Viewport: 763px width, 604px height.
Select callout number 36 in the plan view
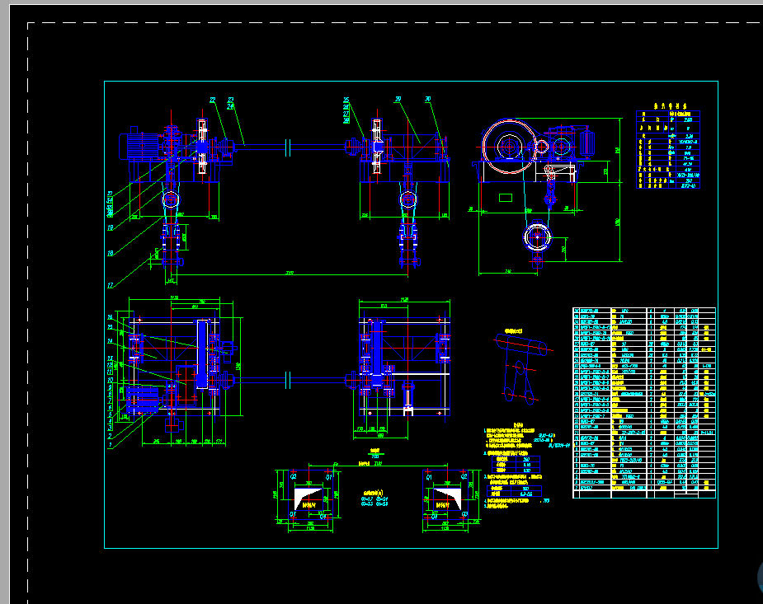111,317
